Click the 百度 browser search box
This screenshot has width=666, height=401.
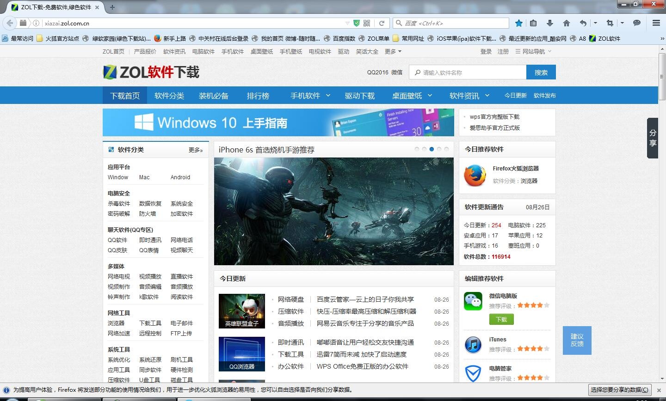[x=451, y=23]
